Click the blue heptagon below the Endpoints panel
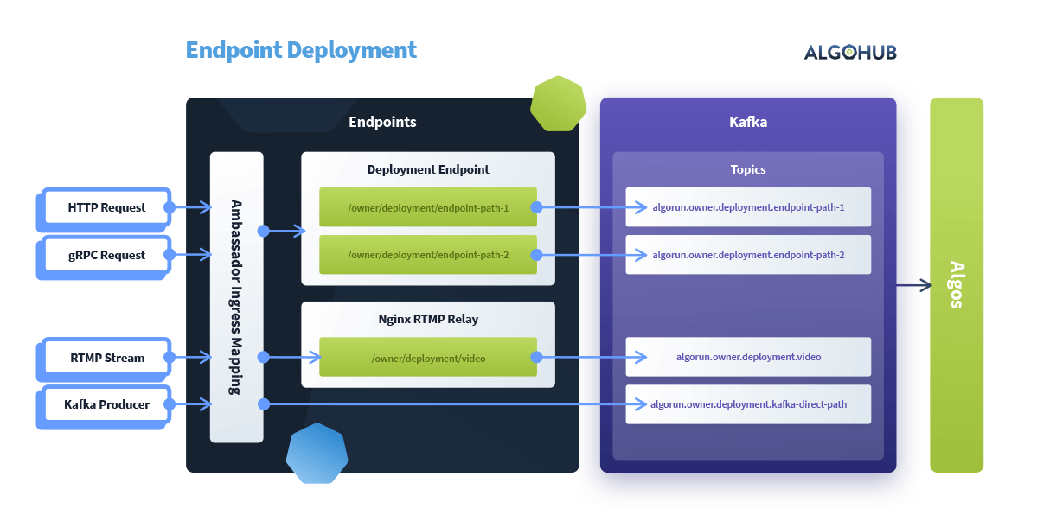Viewport: 1037px width, 521px height. coord(317,453)
